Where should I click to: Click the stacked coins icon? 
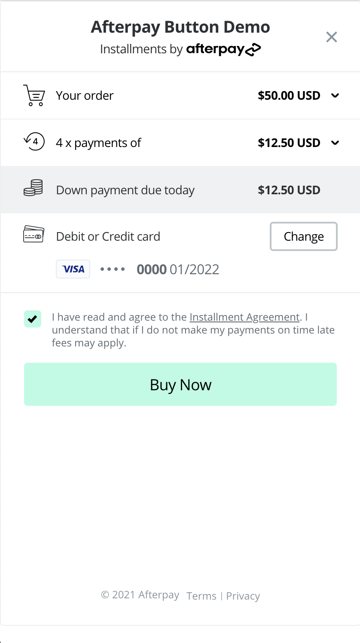33,188
